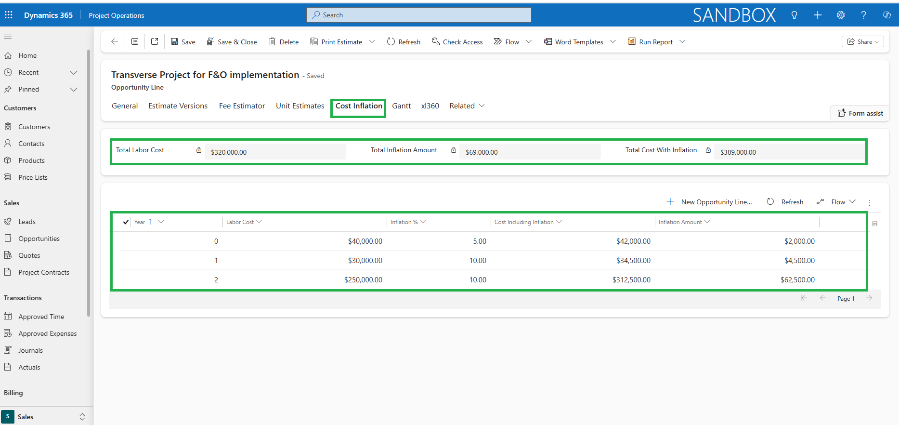The image size is (899, 425).
Task: Open the Dynamics 365 app launcher grid
Action: pyautogui.click(x=9, y=15)
